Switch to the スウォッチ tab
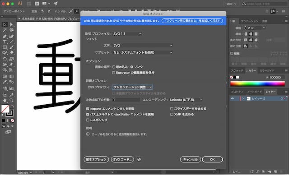Viewport: 289px width, 175px height. pos(237,70)
